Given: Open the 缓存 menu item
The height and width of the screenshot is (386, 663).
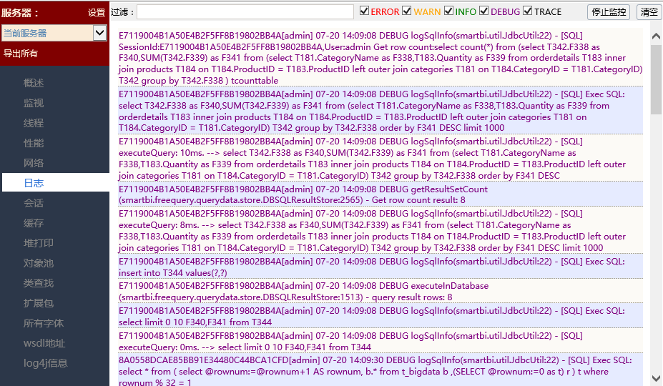Looking at the screenshot, I should 34,223.
